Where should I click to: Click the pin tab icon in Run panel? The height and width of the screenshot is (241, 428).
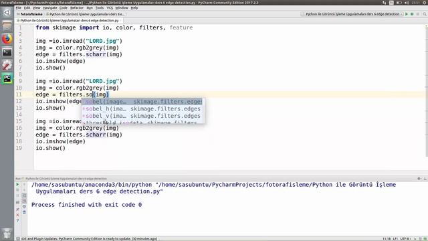18,210
